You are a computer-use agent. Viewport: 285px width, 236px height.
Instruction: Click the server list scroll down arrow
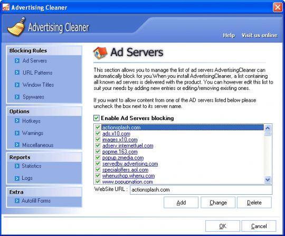[x=268, y=180]
